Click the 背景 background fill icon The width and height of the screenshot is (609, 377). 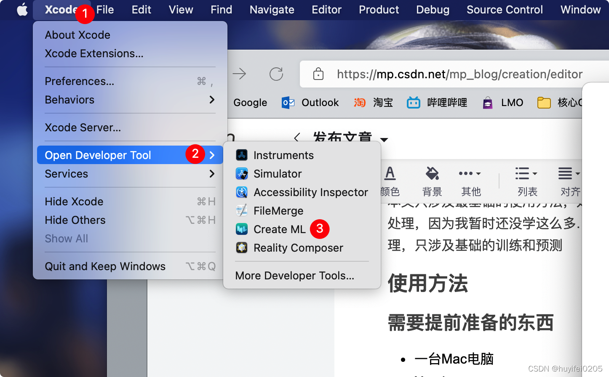[432, 181]
